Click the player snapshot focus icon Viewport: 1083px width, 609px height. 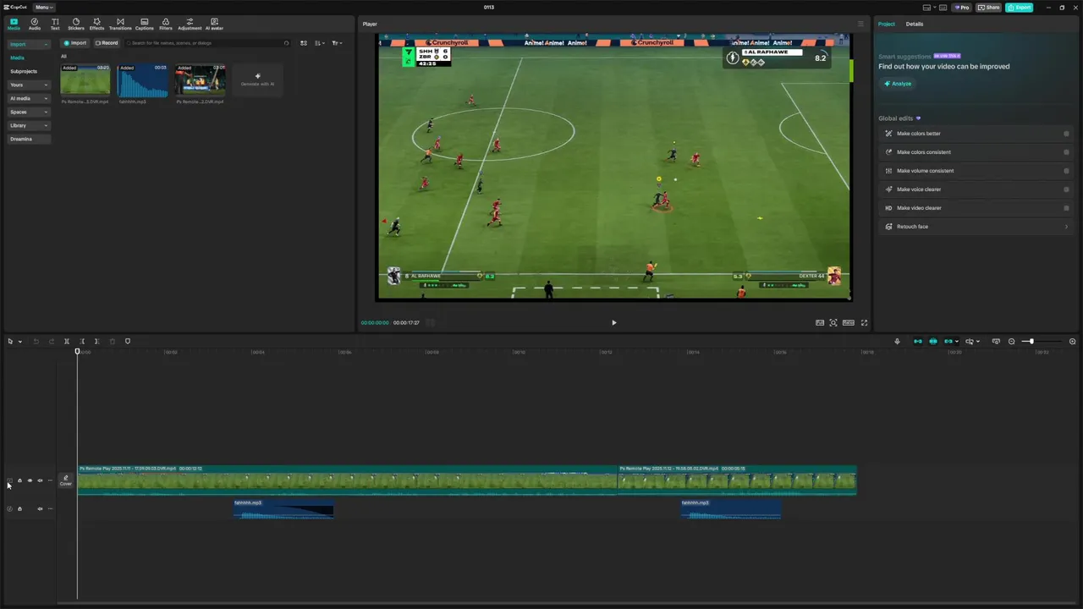(x=833, y=322)
